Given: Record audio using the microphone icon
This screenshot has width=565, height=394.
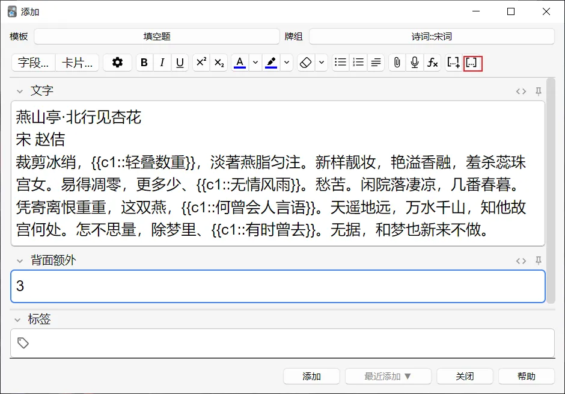Looking at the screenshot, I should tap(415, 62).
